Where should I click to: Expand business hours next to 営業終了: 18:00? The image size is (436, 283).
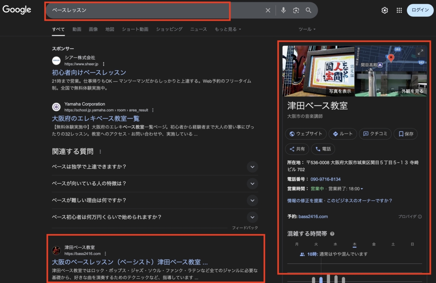[362, 189]
